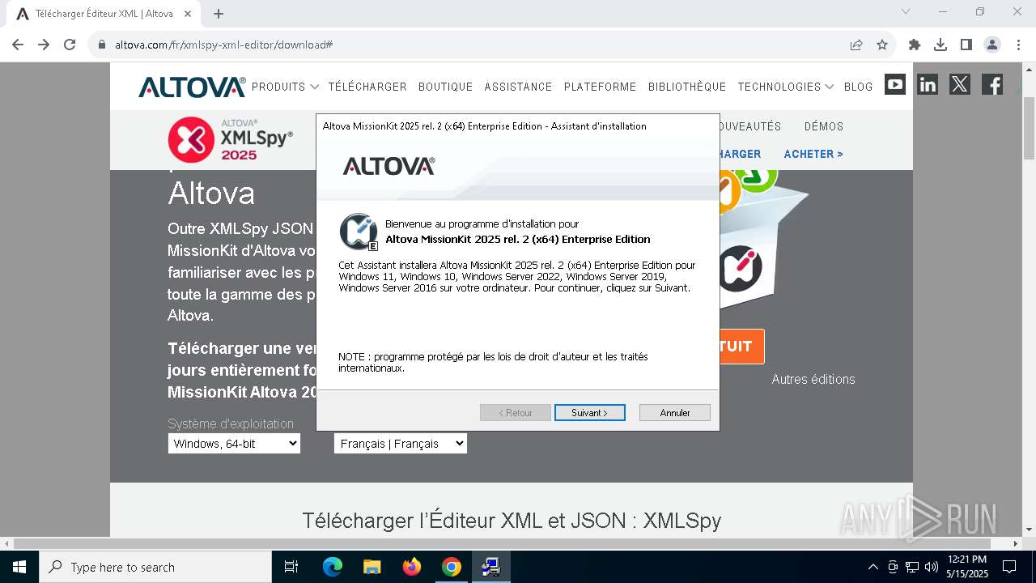Open the TÉLÉCHARGER menu item
This screenshot has height=583, width=1036.
pyautogui.click(x=367, y=87)
